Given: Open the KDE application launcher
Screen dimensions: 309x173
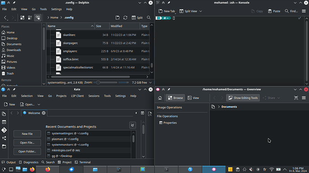Looking at the screenshot, I should (x=4, y=169).
